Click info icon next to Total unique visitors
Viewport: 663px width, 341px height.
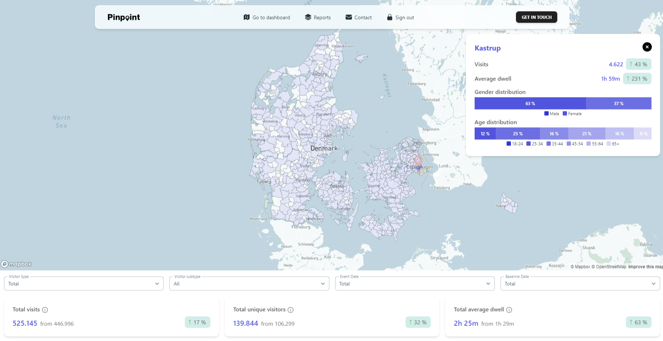291,310
